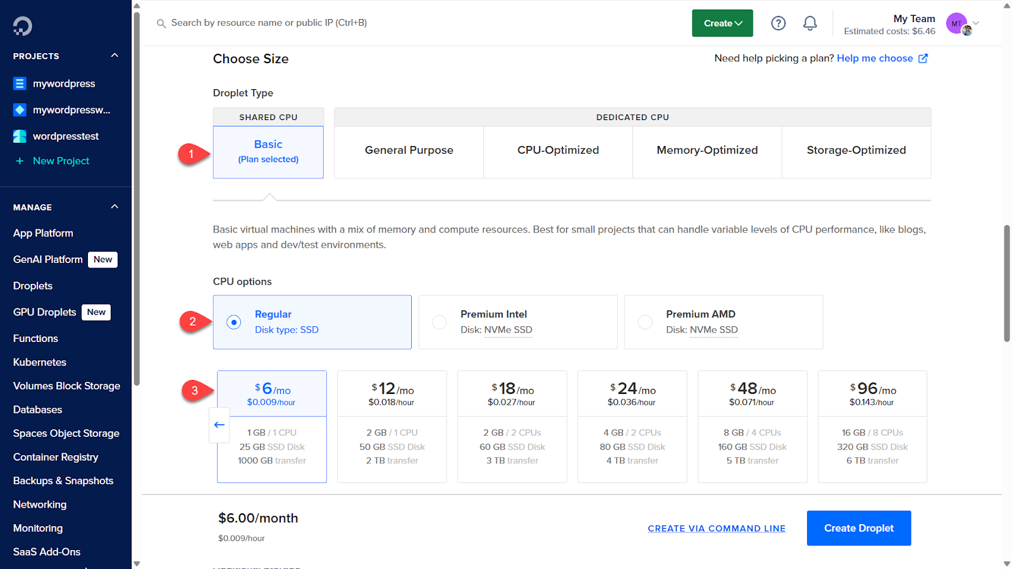The width and height of the screenshot is (1012, 569).
Task: Click the MT user avatar
Action: point(957,23)
